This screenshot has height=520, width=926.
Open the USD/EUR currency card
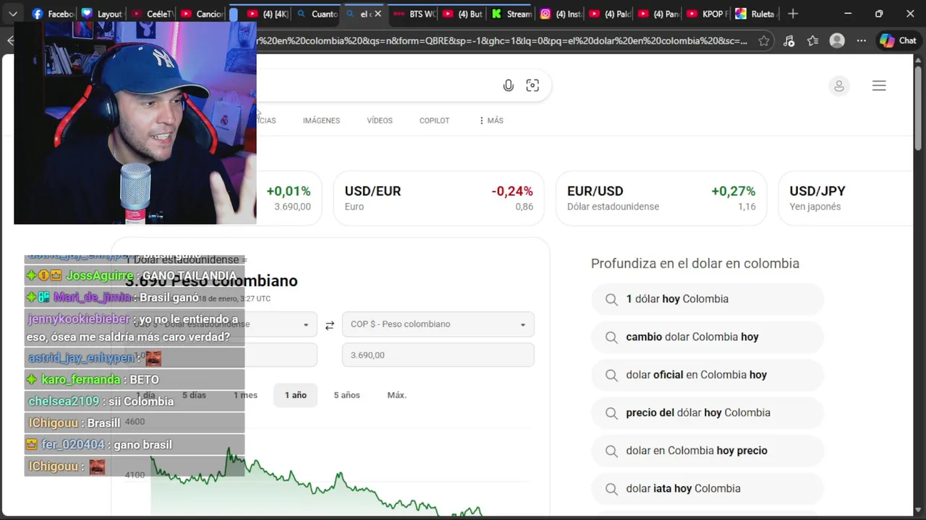coord(438,198)
